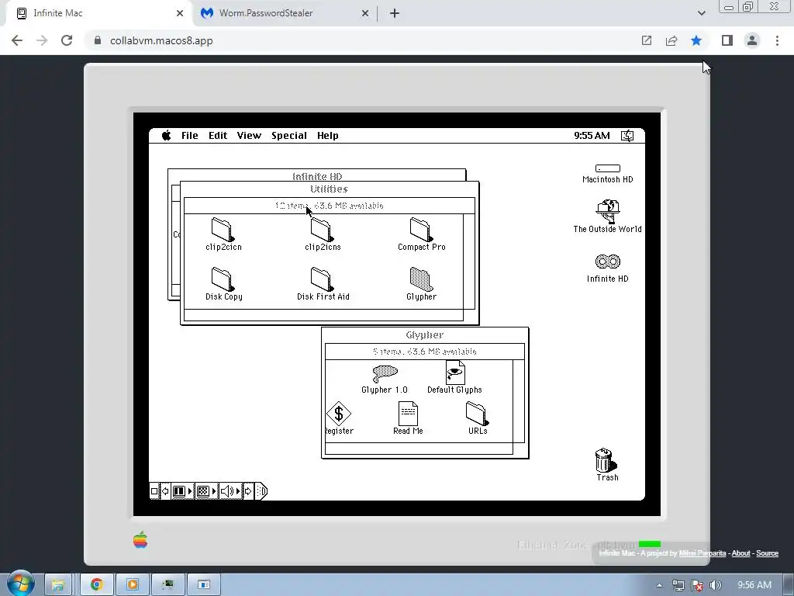Click the Control Strip close box
This screenshot has width=794, height=596.
pos(154,491)
